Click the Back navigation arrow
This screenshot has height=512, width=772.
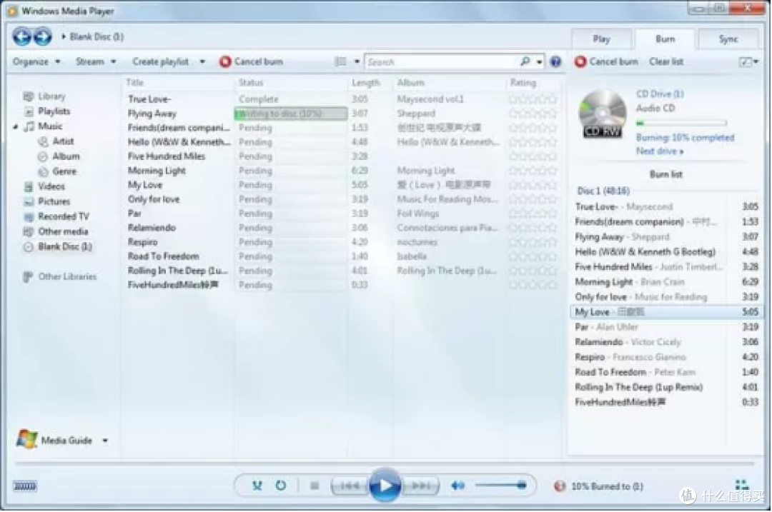click(21, 36)
